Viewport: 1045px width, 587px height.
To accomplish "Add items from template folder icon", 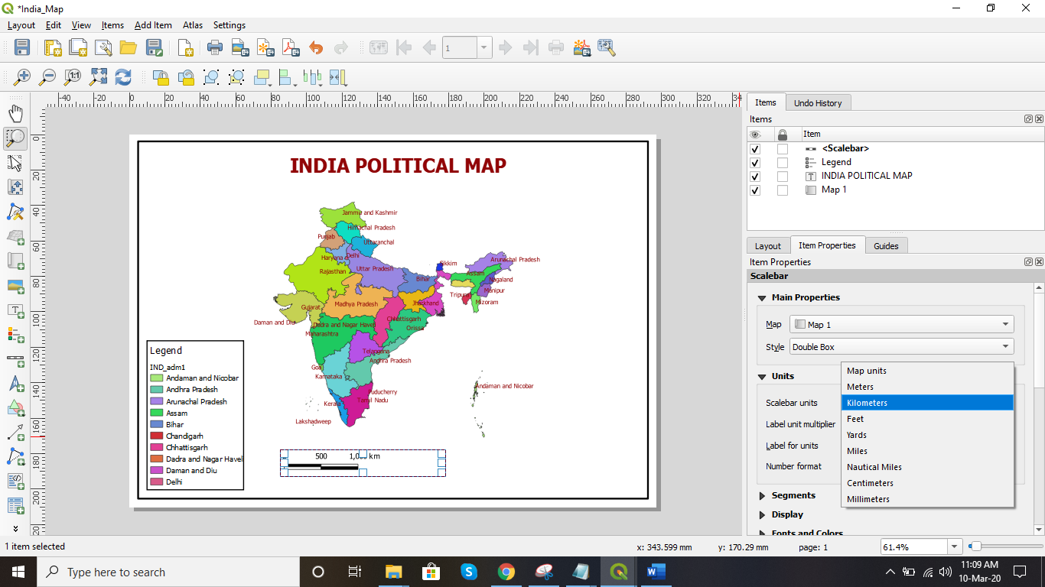I will (128, 47).
